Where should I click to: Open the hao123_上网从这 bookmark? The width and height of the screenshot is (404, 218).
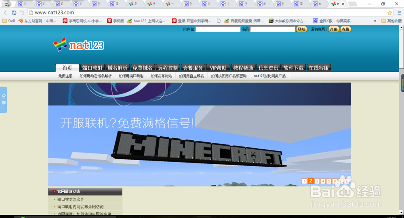click(146, 21)
